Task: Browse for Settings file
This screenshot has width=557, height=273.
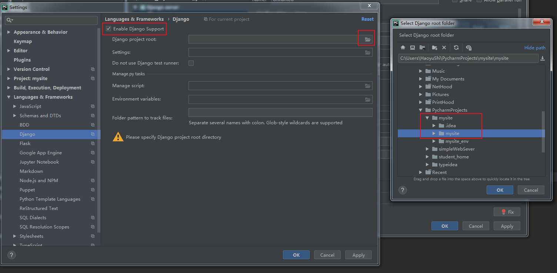Action: [x=367, y=53]
